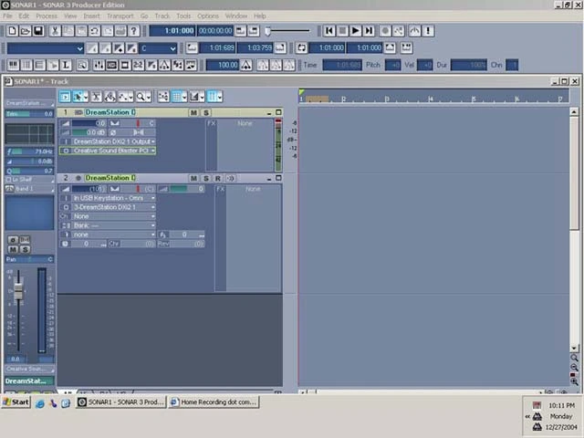Click the Reset exclamation mark button
Screen dimensions: 584x438
coord(428,31)
